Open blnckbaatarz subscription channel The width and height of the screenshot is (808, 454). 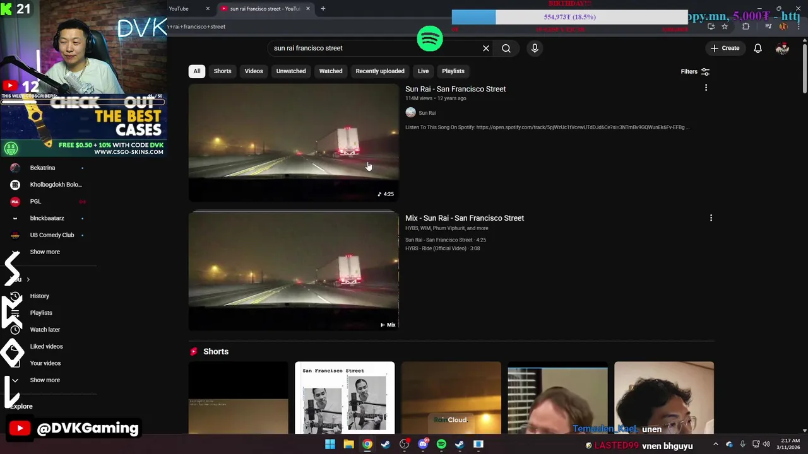click(48, 218)
